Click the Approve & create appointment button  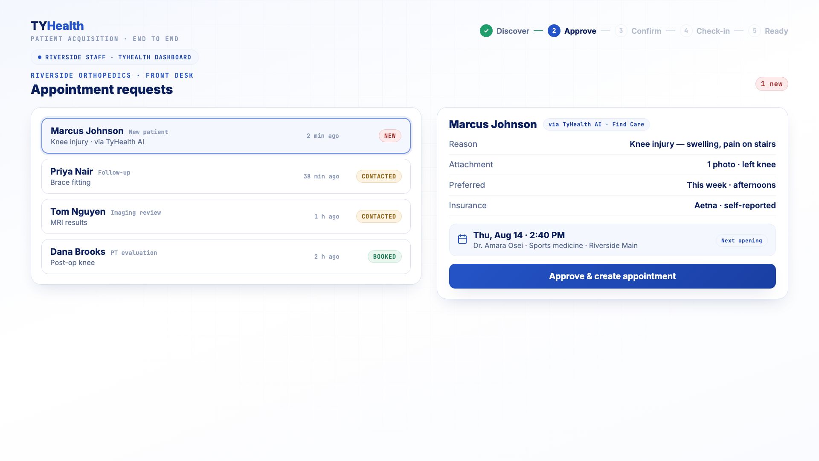pyautogui.click(x=612, y=276)
